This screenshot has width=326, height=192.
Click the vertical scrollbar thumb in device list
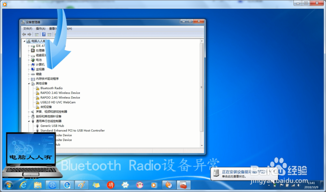(x=202, y=87)
